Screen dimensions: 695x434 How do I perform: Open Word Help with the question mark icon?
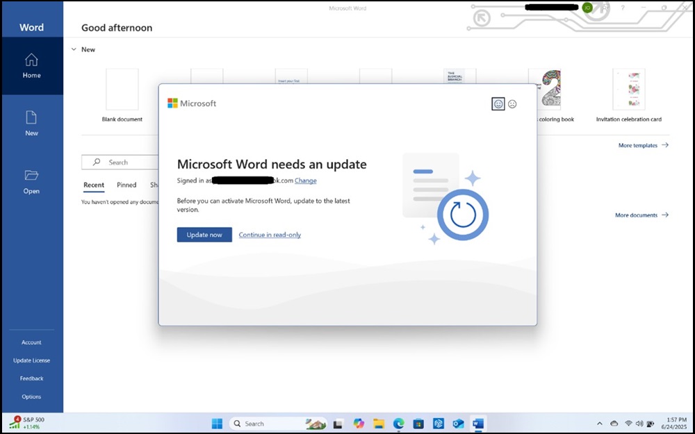pos(623,8)
